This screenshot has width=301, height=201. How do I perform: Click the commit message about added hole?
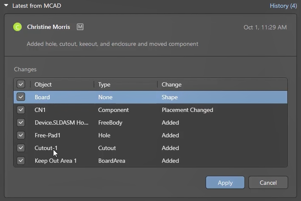(112, 44)
